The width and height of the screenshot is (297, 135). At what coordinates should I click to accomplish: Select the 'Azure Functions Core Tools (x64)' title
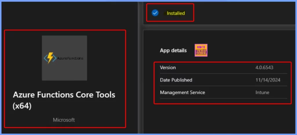point(64,100)
